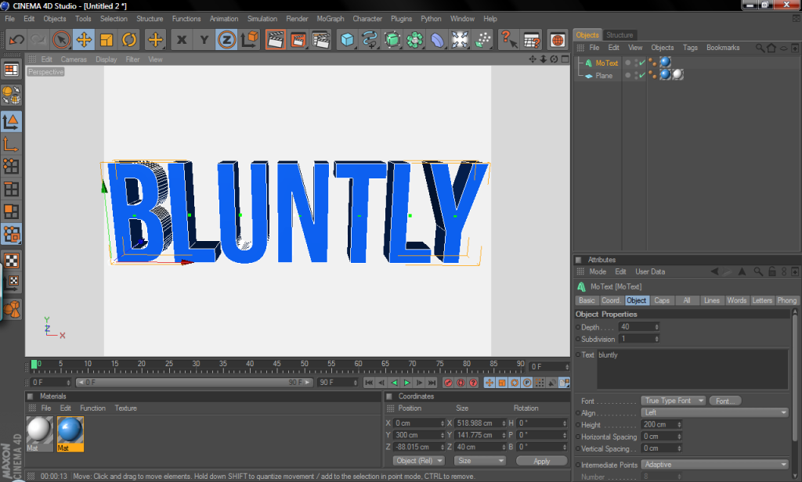Image resolution: width=802 pixels, height=482 pixels.
Task: Render the active view clapperboard icon
Action: (x=275, y=39)
